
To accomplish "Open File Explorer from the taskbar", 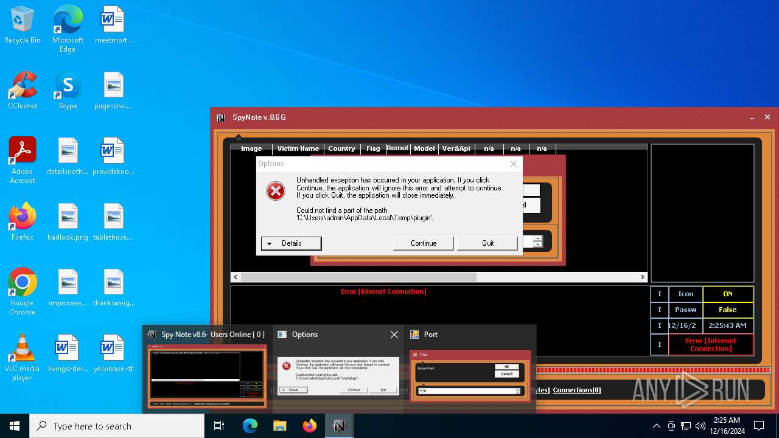I will coord(280,426).
